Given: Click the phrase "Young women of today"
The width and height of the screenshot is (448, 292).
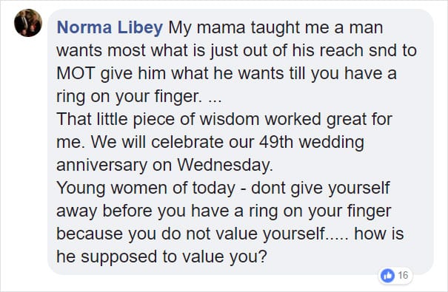Looking at the screenshot, I should pos(146,189).
